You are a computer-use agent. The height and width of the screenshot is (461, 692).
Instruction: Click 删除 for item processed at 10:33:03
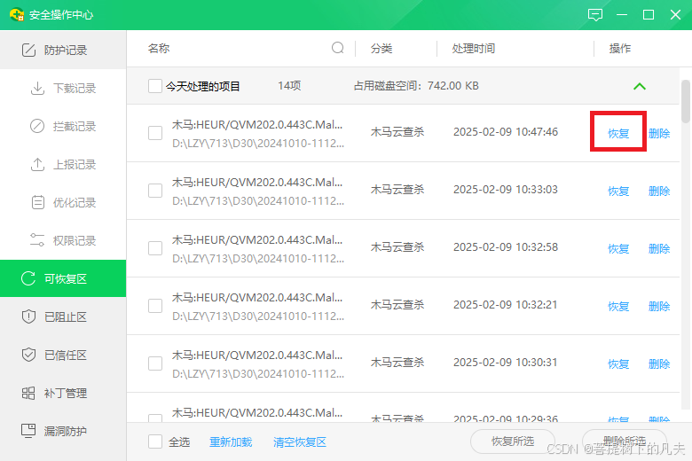[x=659, y=191]
